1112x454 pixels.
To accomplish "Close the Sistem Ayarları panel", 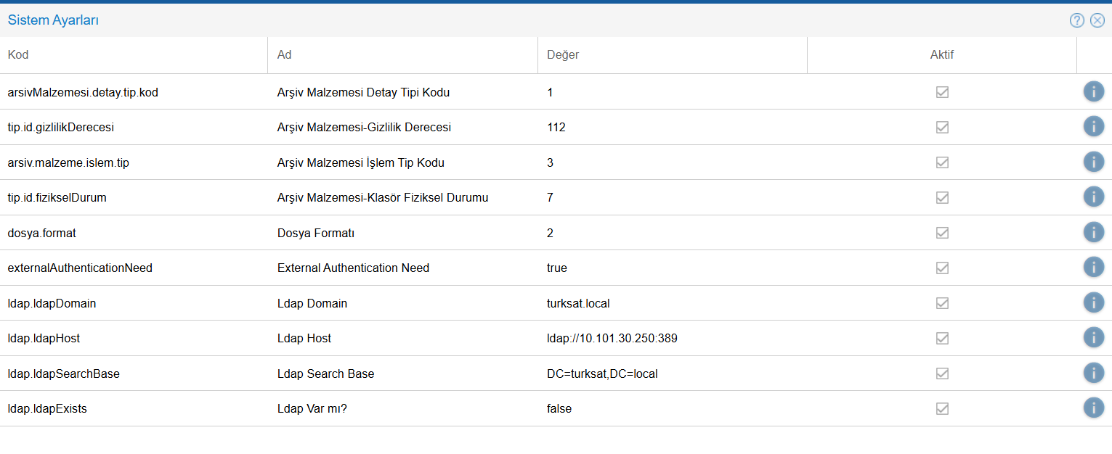I will [1097, 20].
